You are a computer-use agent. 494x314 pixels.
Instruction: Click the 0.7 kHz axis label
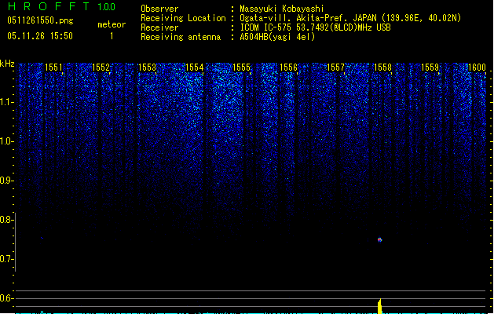pyautogui.click(x=6, y=259)
